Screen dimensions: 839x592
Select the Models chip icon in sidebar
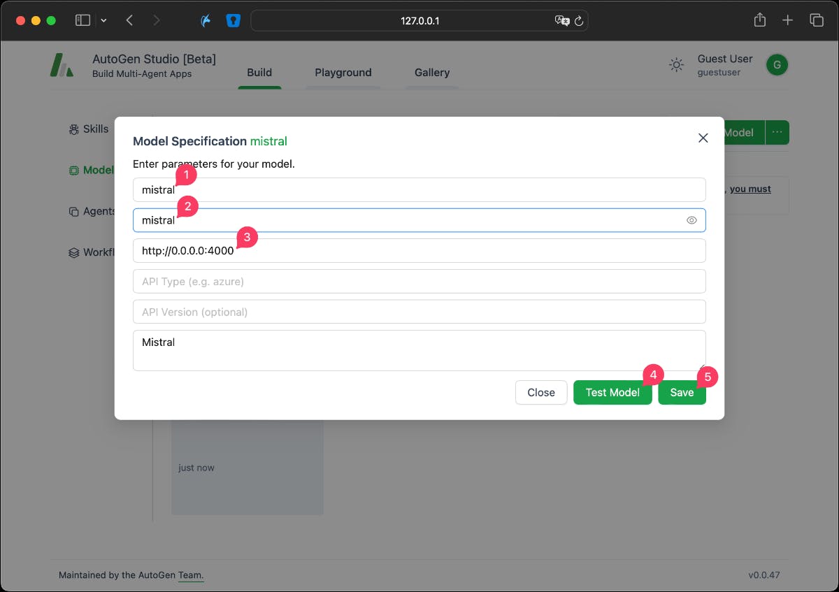pos(73,171)
